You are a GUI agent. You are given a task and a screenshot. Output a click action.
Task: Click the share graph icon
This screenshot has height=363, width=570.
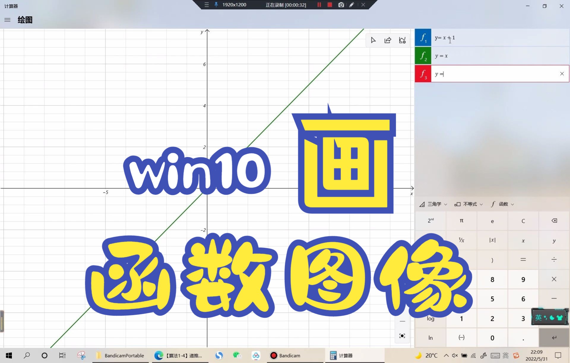388,40
